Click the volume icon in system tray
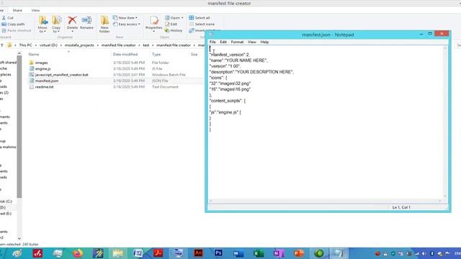Viewport: 461px width, 259px height. click(424, 253)
